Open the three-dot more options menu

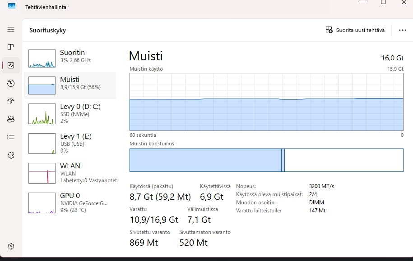point(403,30)
